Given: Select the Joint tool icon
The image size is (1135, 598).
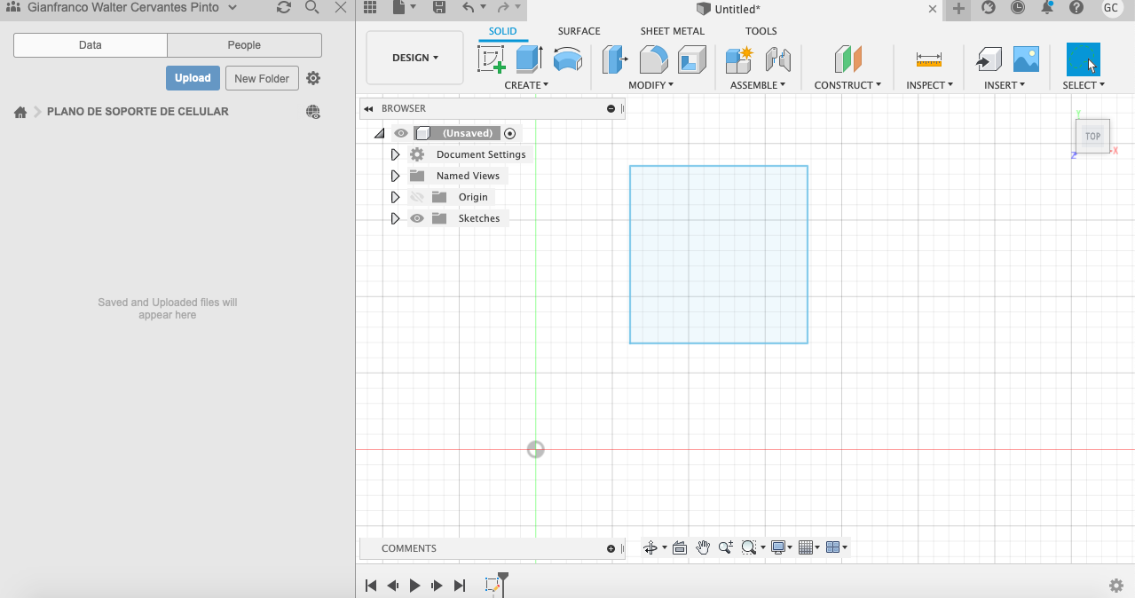Looking at the screenshot, I should 777,59.
